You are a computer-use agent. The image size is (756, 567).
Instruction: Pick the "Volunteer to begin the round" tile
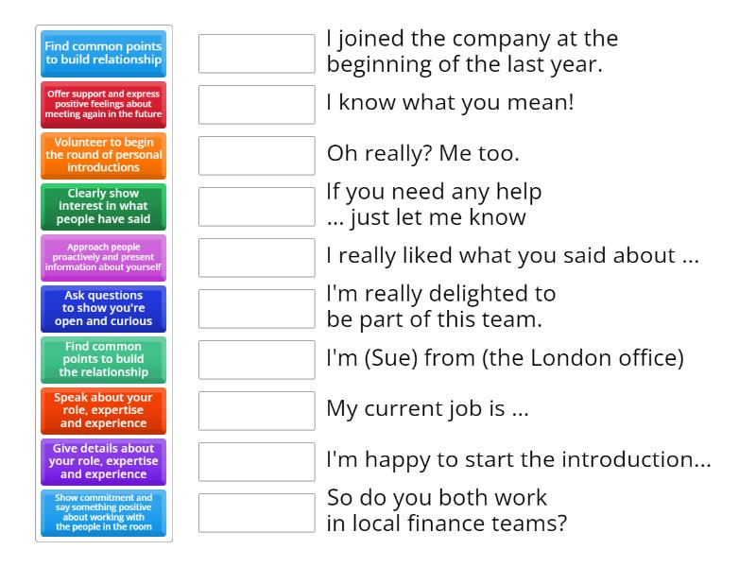click(x=104, y=155)
